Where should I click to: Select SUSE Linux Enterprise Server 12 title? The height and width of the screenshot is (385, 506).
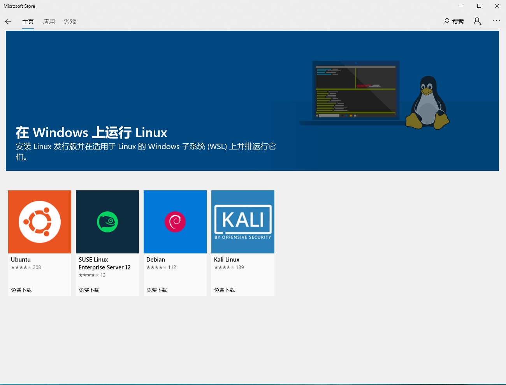pos(105,264)
